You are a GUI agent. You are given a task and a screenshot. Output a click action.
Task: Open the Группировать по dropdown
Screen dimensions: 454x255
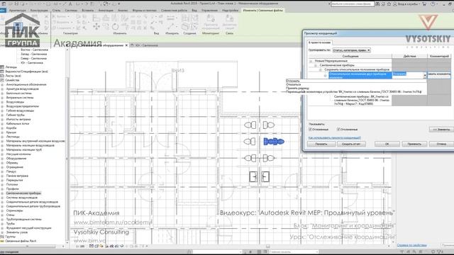point(352,50)
